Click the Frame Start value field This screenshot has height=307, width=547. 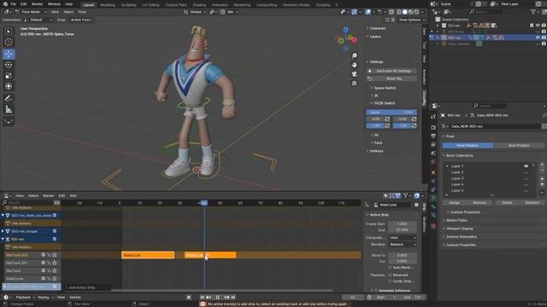(x=403, y=223)
